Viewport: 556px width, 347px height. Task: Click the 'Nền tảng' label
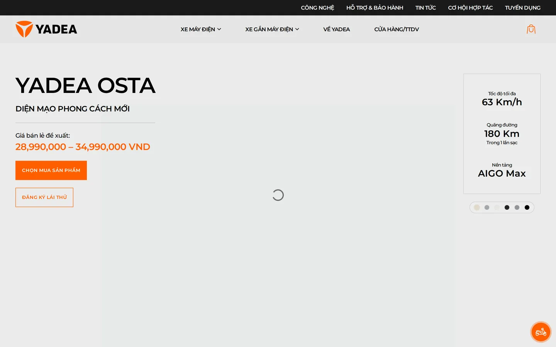pos(502,165)
